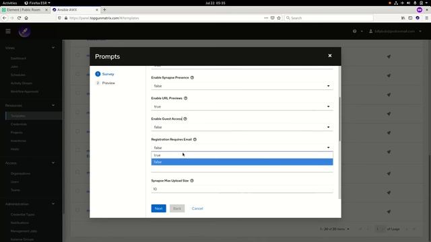Open Projects in sidebar
The height and width of the screenshot is (242, 431).
tap(16, 132)
